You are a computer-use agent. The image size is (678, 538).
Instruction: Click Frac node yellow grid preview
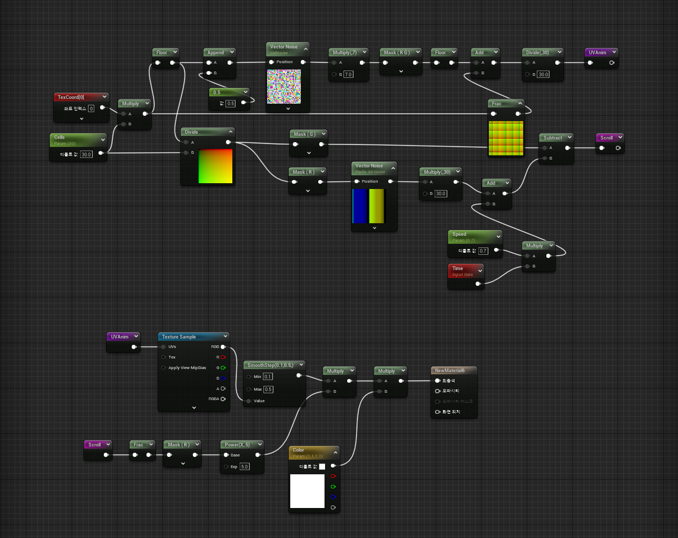(506, 138)
